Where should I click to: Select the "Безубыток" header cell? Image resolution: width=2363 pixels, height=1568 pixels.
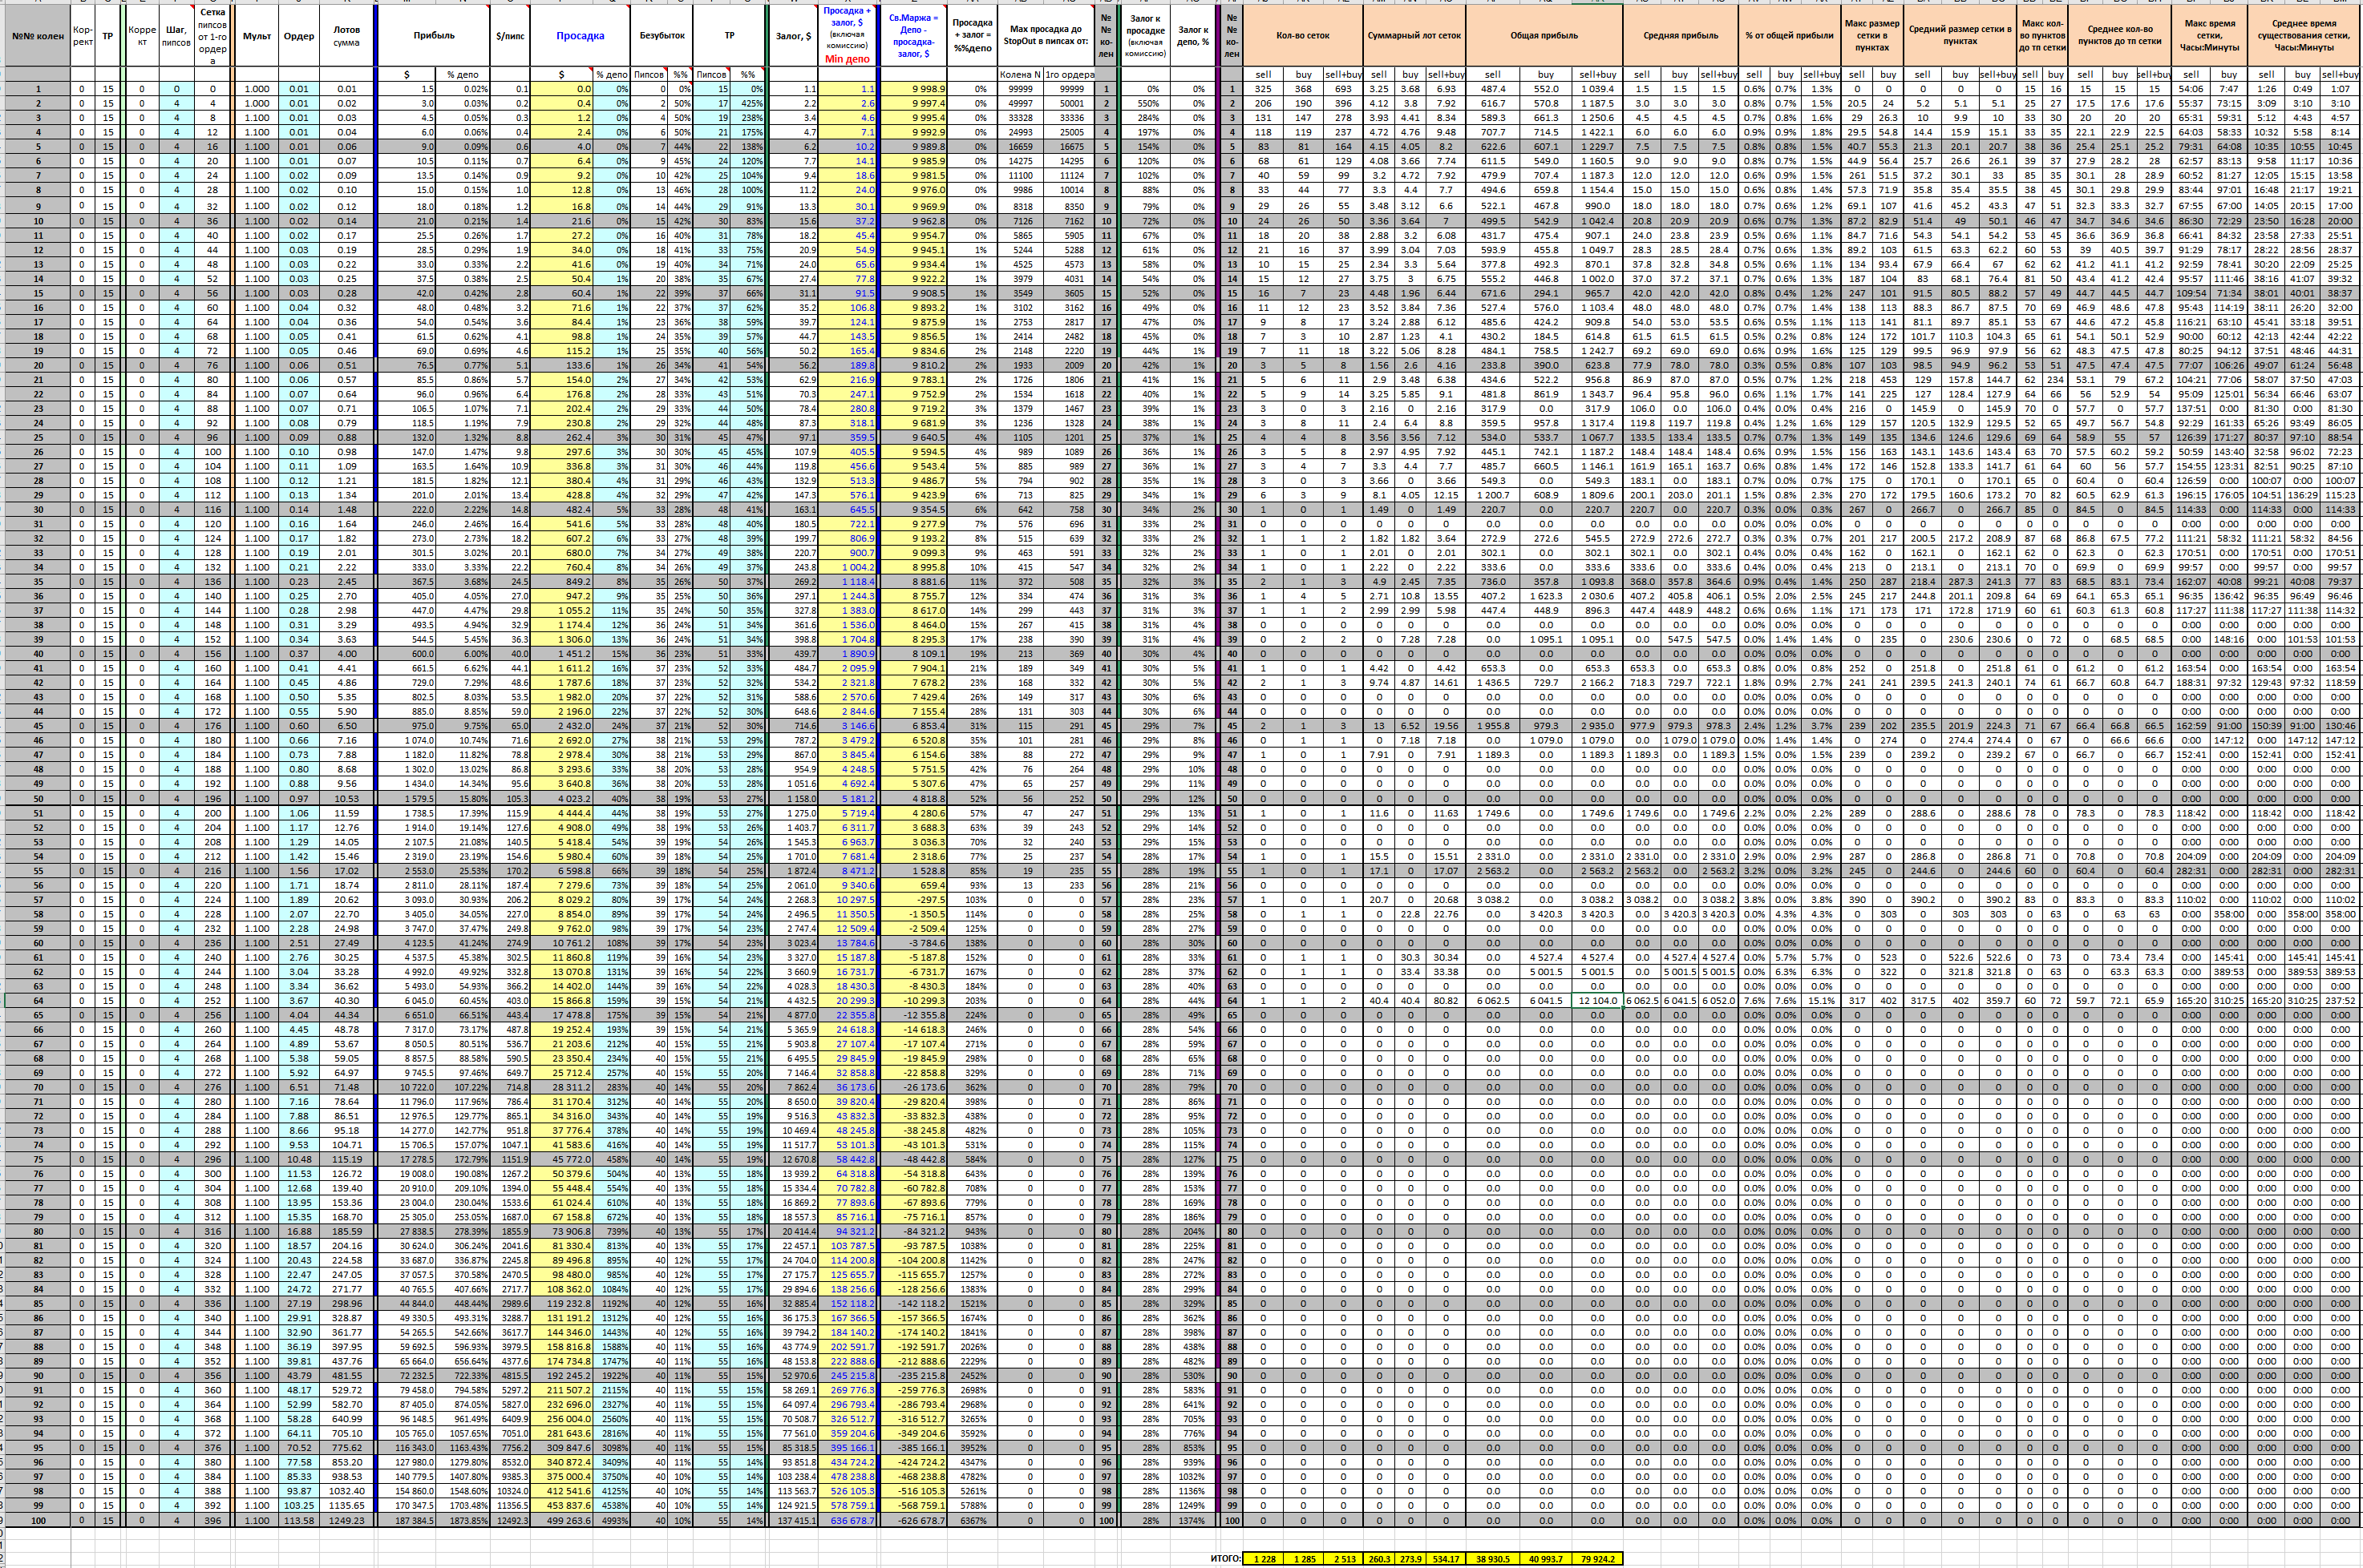[x=662, y=36]
